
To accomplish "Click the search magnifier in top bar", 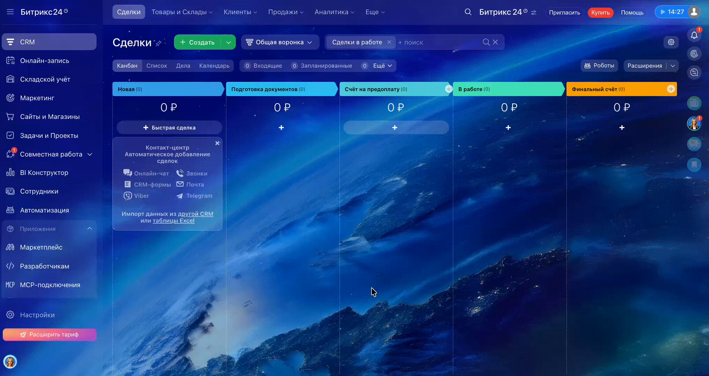I will [468, 12].
